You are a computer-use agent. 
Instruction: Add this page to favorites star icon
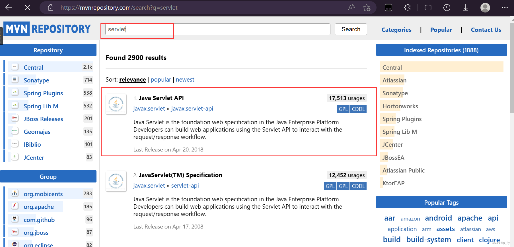(367, 8)
